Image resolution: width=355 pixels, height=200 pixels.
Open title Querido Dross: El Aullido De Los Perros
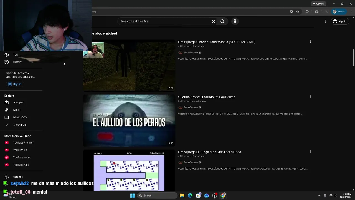(x=206, y=97)
